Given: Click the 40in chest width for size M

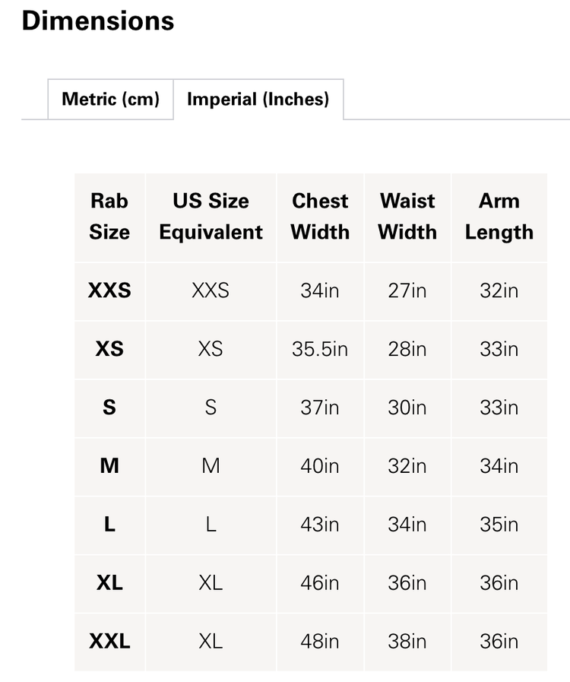Looking at the screenshot, I should pyautogui.click(x=320, y=467).
